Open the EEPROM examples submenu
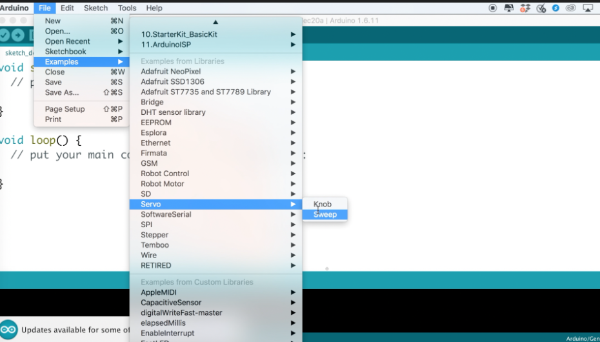Viewport: 600px width, 342px height. point(216,123)
